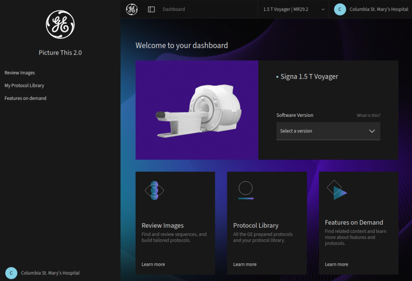Click the Protocol Library card icon
Screen dimensions: 412x281
245,190
